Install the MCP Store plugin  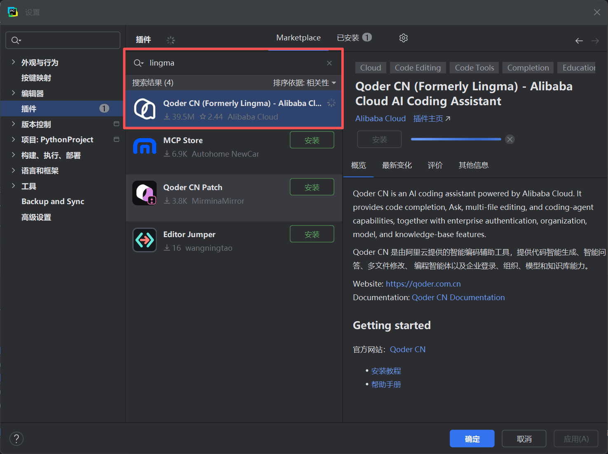point(312,140)
